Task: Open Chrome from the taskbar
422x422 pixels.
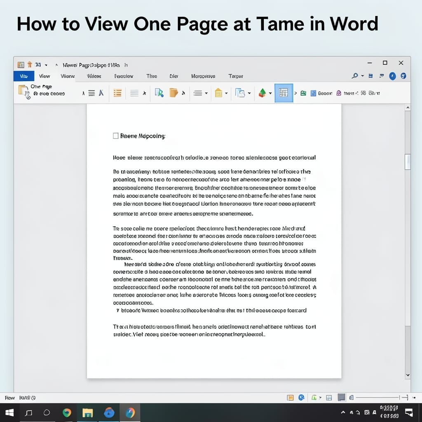Action: [67, 412]
